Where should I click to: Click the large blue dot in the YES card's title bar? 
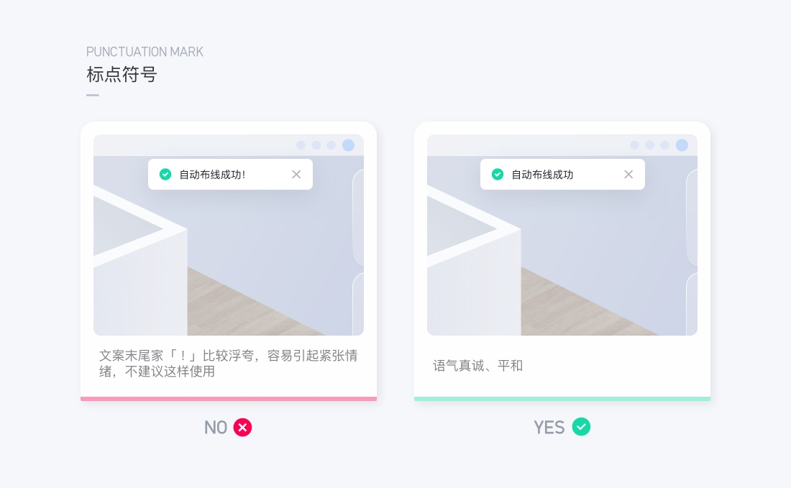point(682,145)
